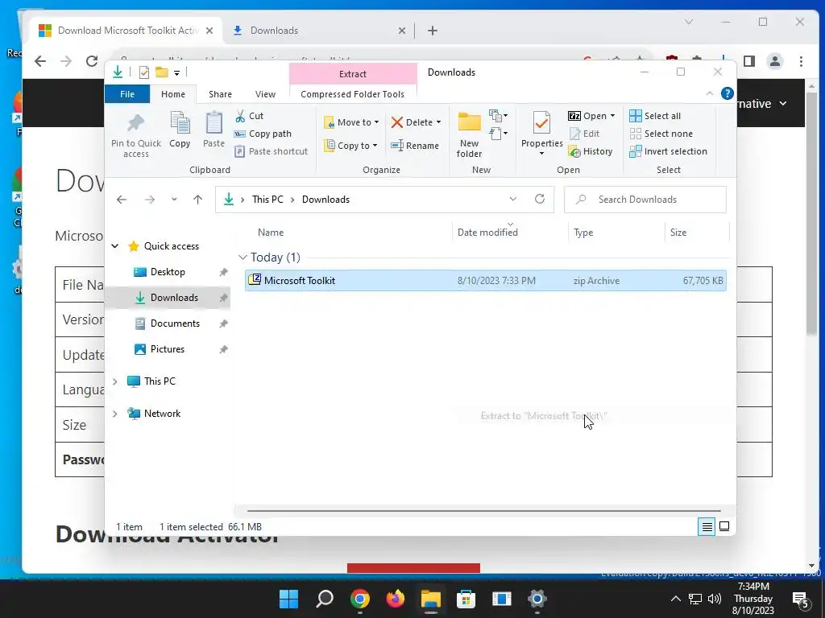
Task: Click the Search Downloads field
Action: pos(645,200)
